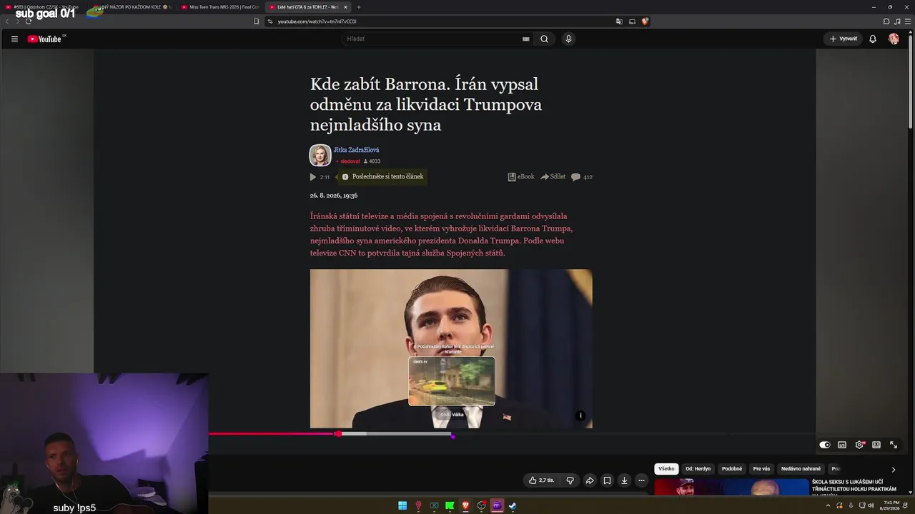Image resolution: width=915 pixels, height=514 pixels.
Task: Open Brave browser from the taskbar
Action: click(x=465, y=506)
